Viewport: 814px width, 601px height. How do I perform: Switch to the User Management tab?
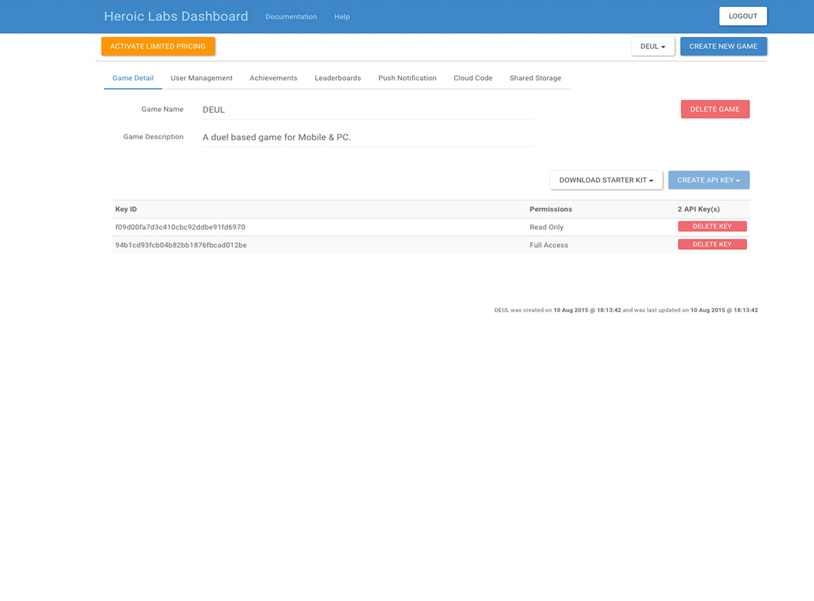pos(202,78)
